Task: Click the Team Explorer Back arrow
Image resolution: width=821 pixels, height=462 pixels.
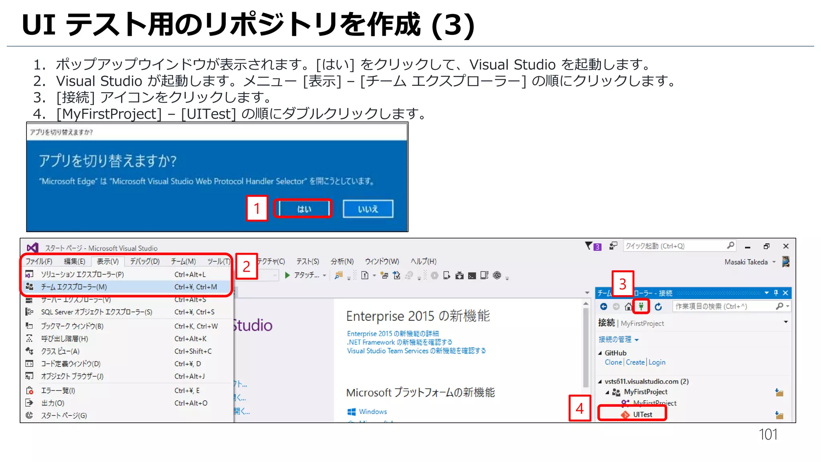Action: tap(604, 307)
